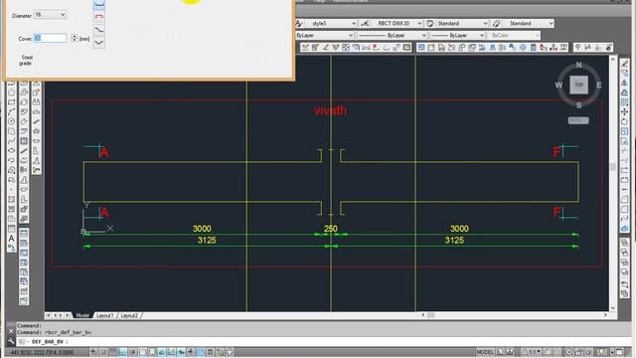The width and height of the screenshot is (636, 358).
Task: Select the Arc draw tool
Action: [11, 111]
